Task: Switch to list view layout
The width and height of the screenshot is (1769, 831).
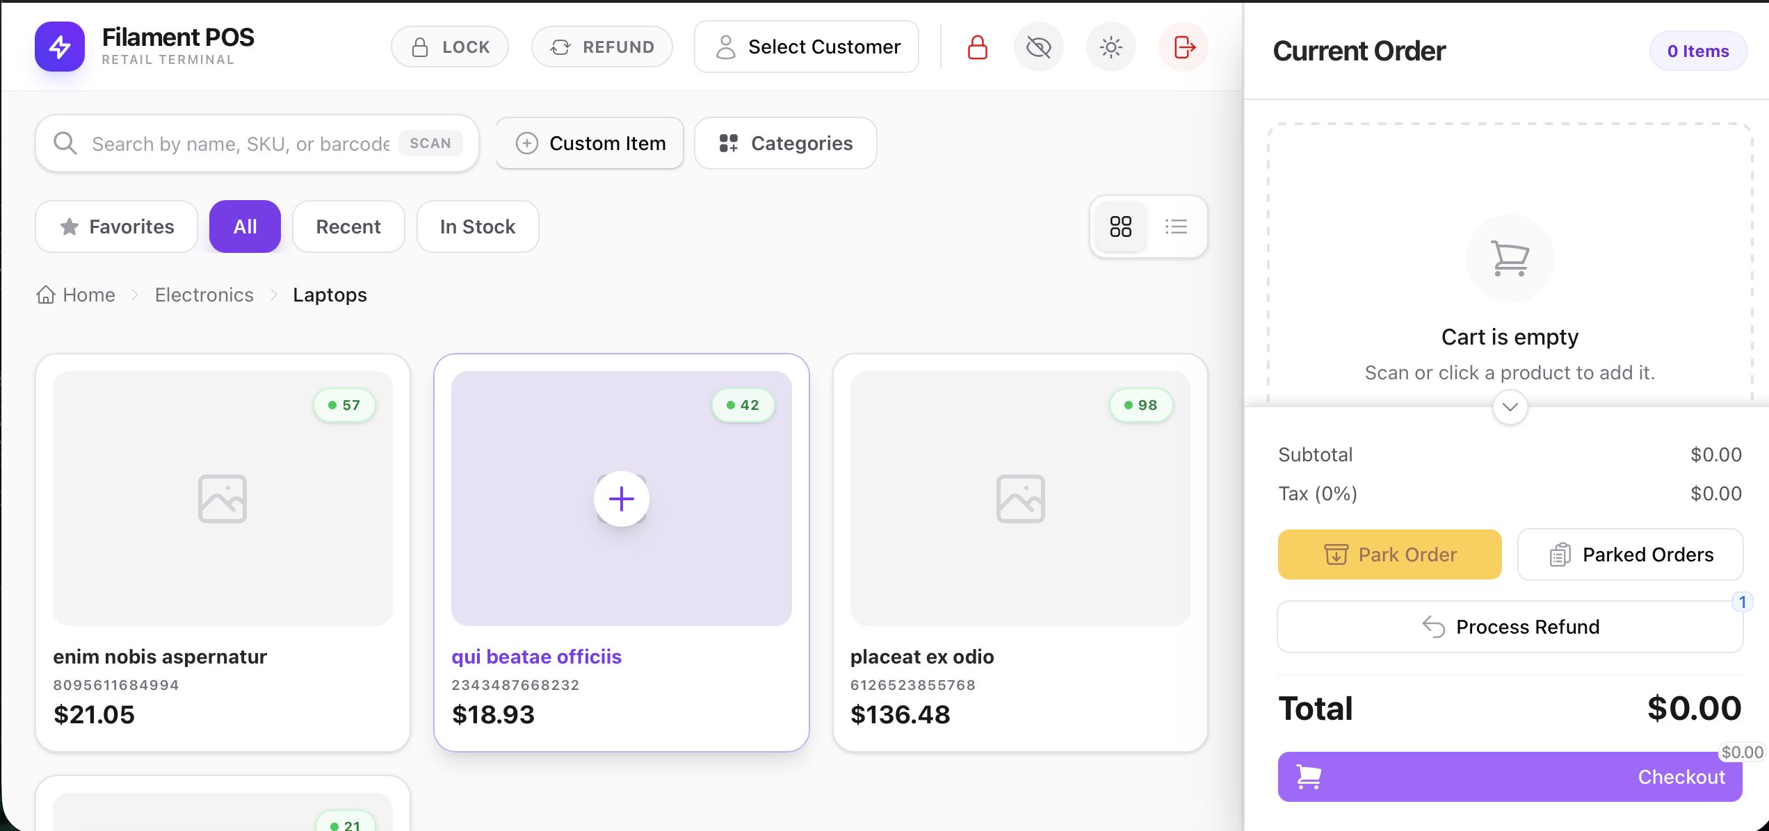Action: [1176, 227]
